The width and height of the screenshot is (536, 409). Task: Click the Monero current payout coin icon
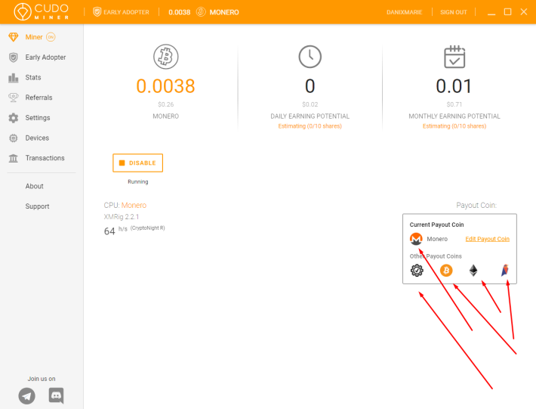click(x=416, y=239)
